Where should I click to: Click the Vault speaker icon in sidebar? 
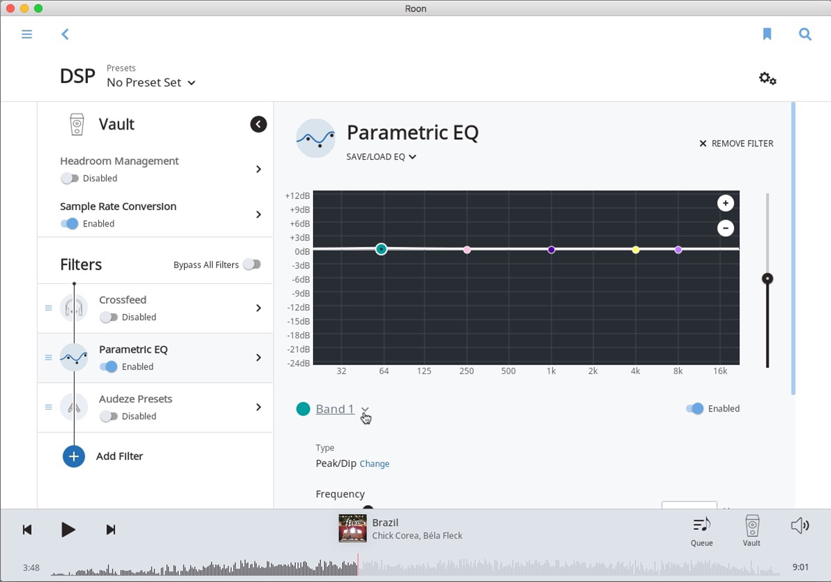(x=77, y=125)
